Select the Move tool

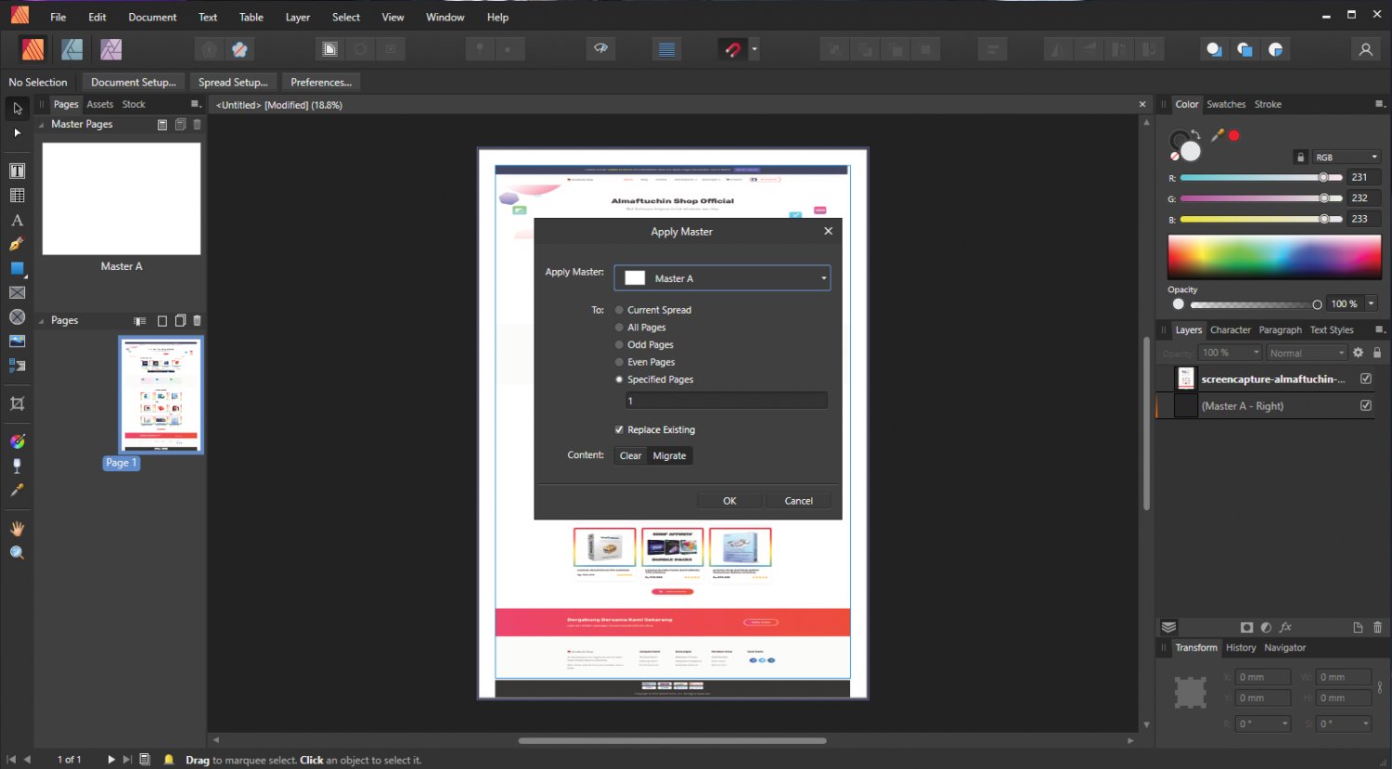17,108
